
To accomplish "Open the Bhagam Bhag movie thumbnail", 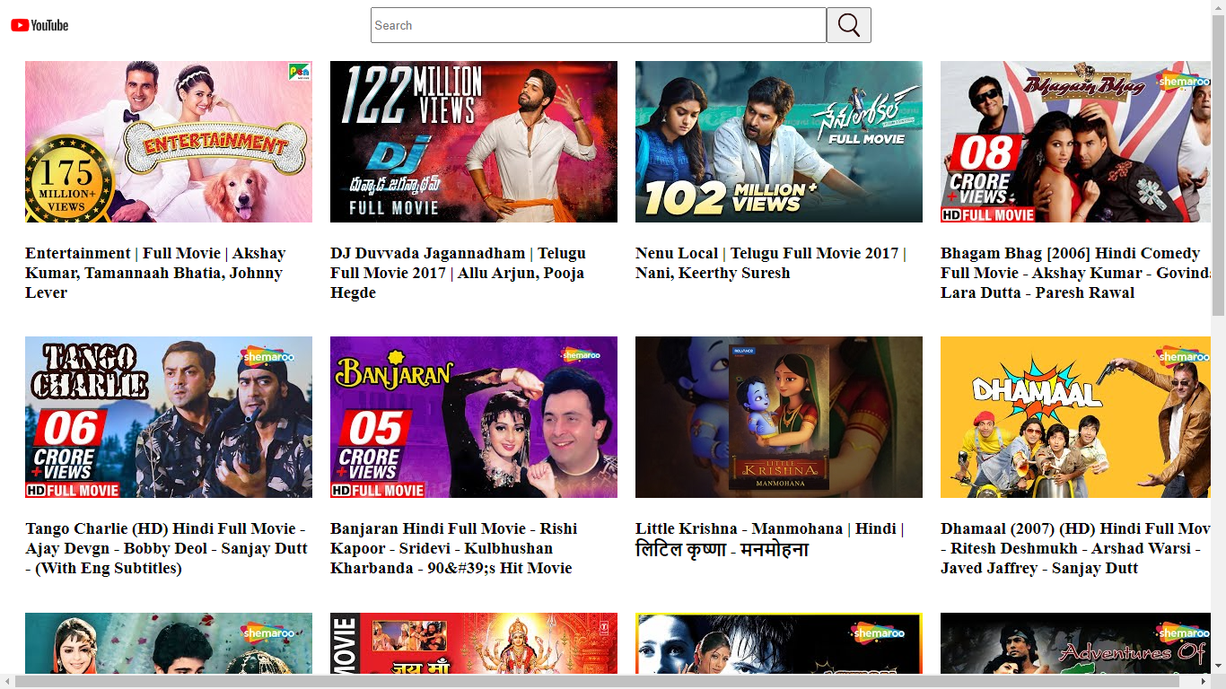I will coord(1075,142).
